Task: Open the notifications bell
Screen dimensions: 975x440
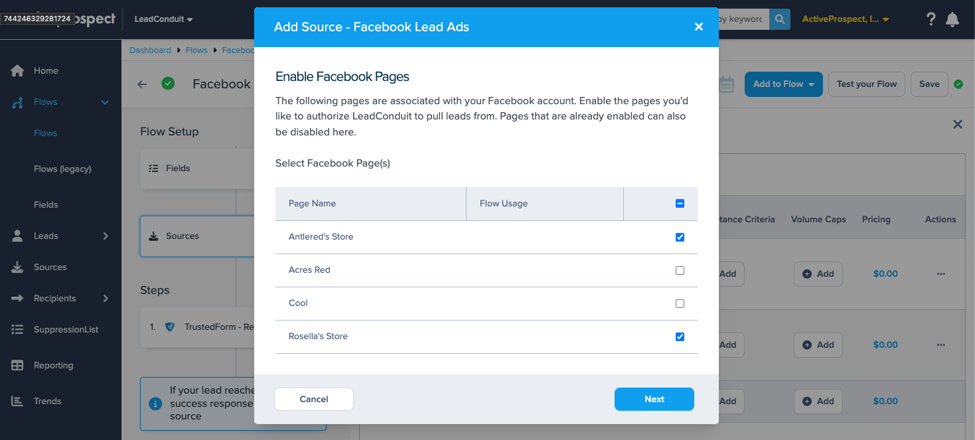Action: coord(952,19)
